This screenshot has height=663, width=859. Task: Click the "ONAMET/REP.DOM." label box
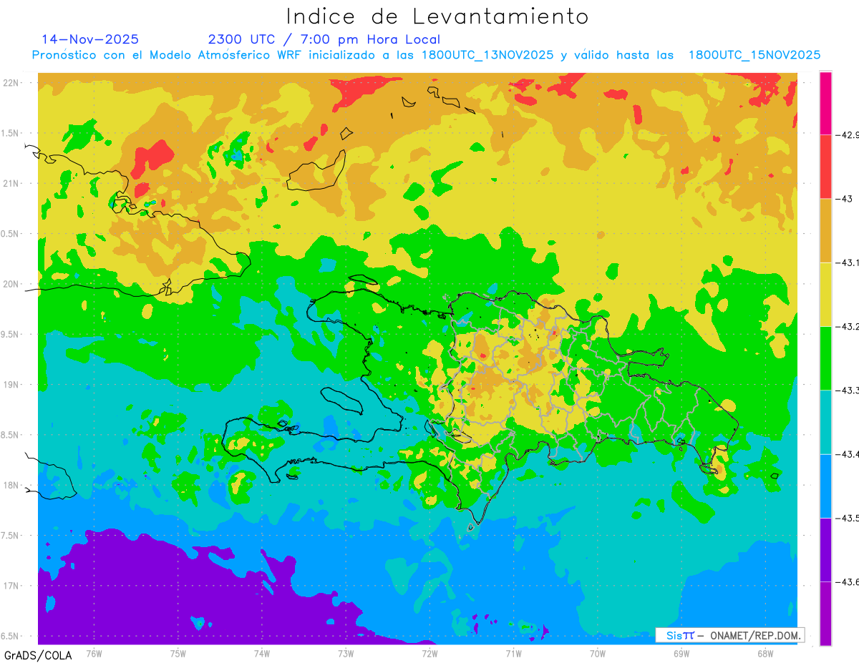pos(729,635)
